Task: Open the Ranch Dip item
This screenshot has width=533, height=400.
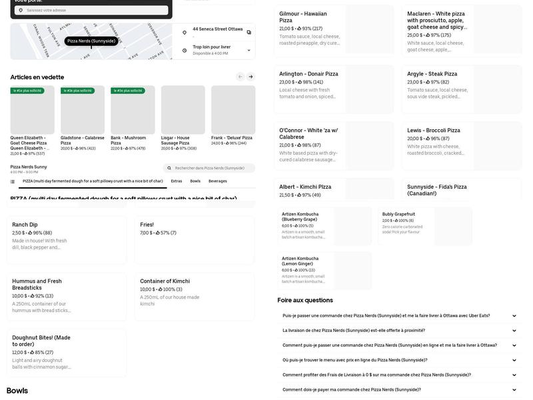Action: tap(67, 240)
